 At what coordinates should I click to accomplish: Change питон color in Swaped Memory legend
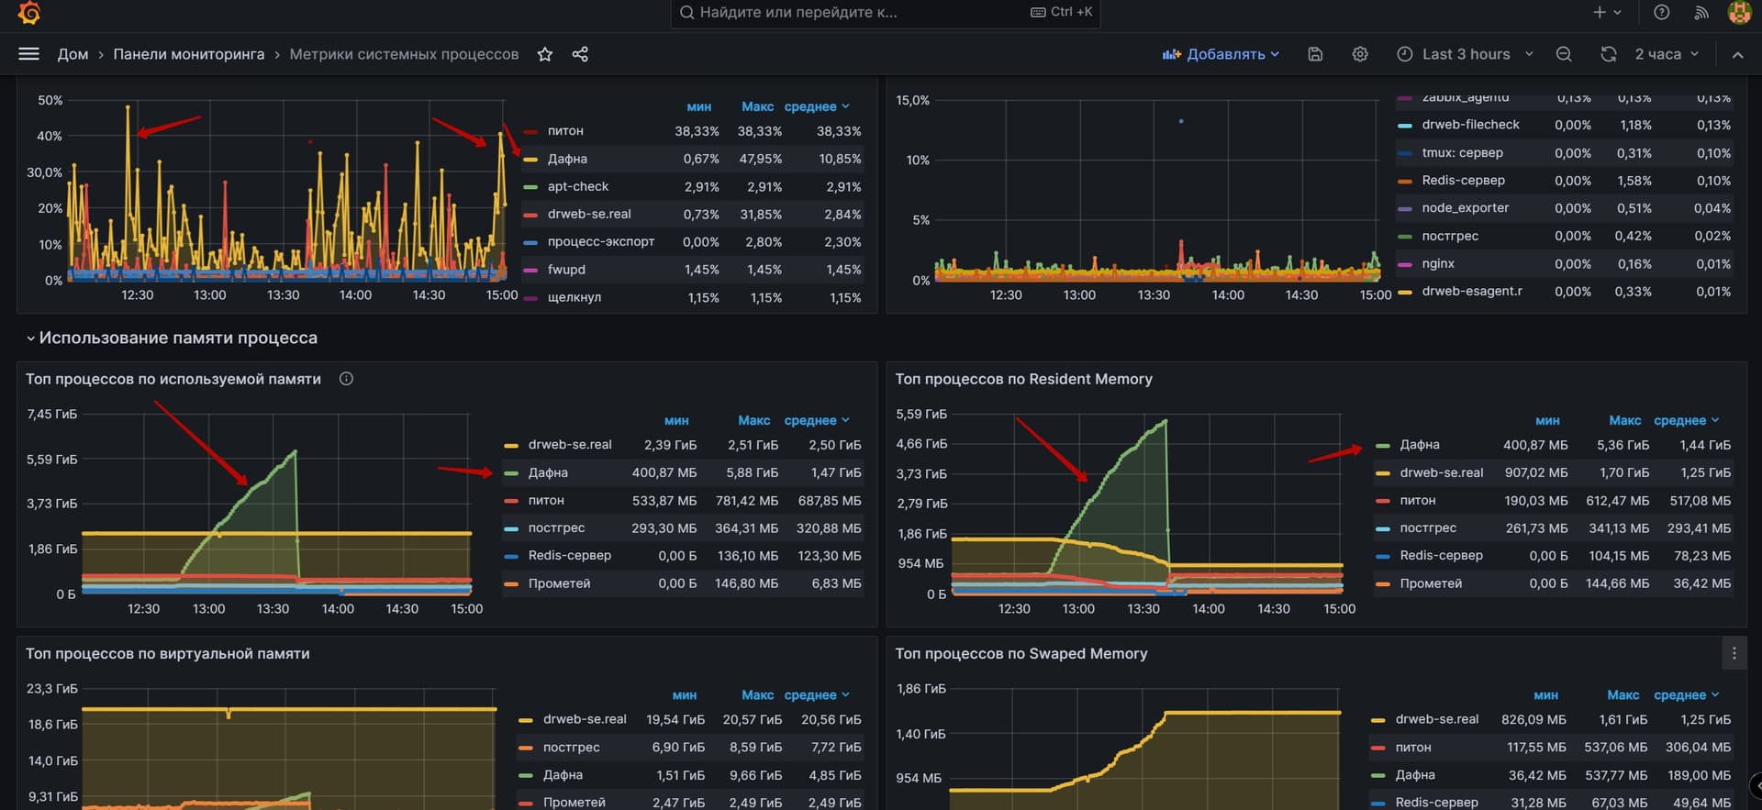(x=1377, y=749)
